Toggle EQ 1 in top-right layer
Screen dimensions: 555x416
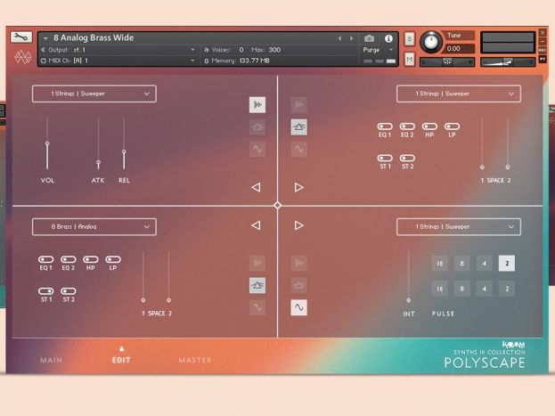[x=385, y=126]
